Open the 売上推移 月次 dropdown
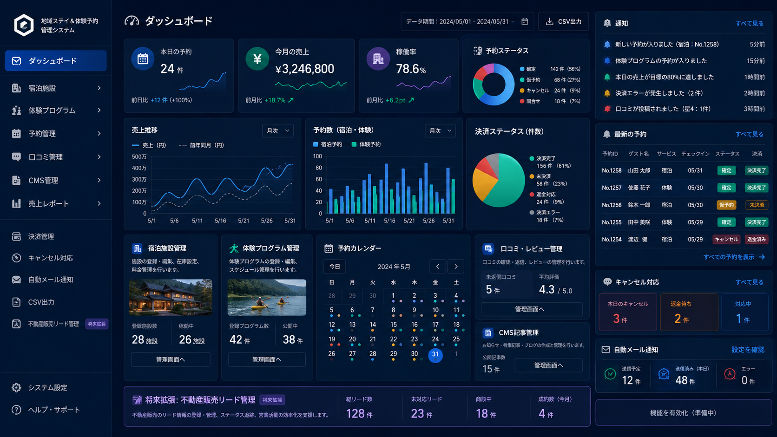The image size is (777, 437). point(278,131)
